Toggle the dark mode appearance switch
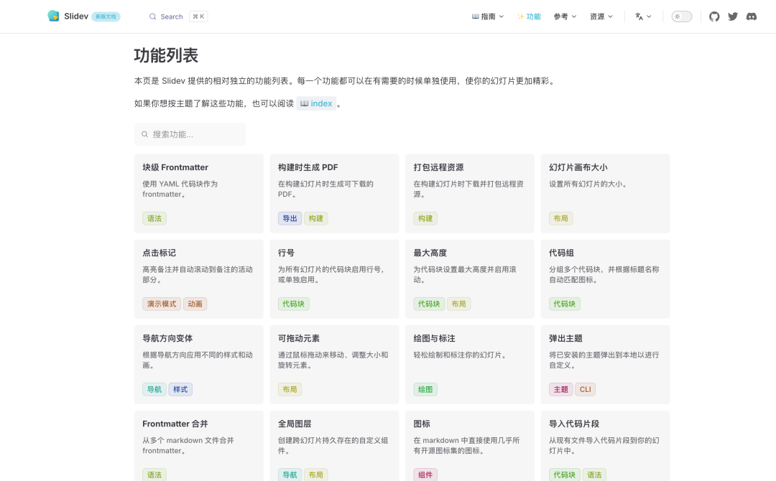The height and width of the screenshot is (481, 776). point(681,17)
